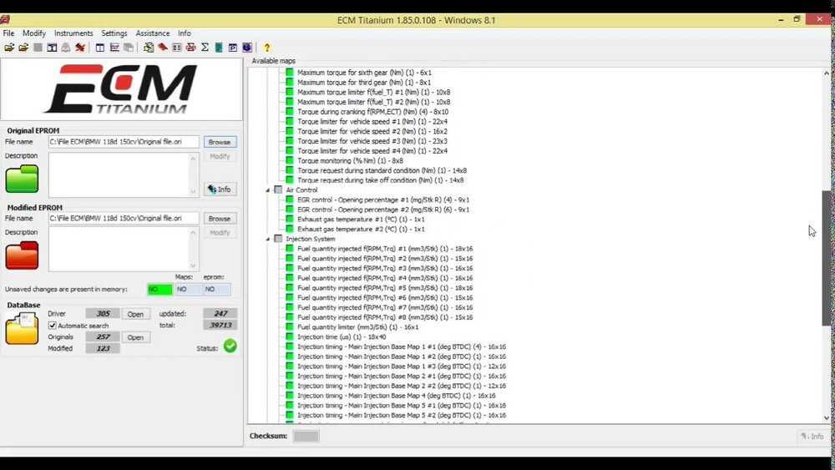Collapse the Injection System tree node

(268, 239)
